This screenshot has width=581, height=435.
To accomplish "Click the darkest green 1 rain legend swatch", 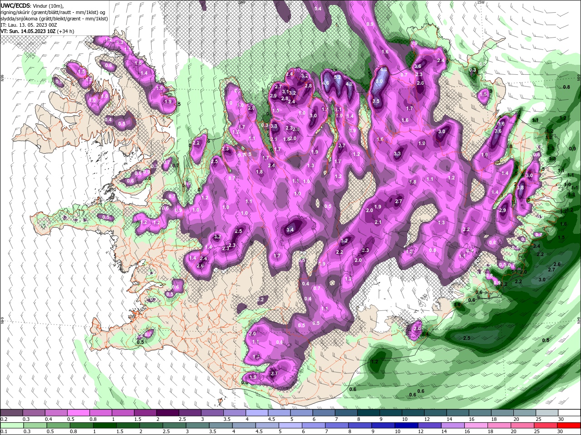I will pyautogui.click(x=105, y=425).
